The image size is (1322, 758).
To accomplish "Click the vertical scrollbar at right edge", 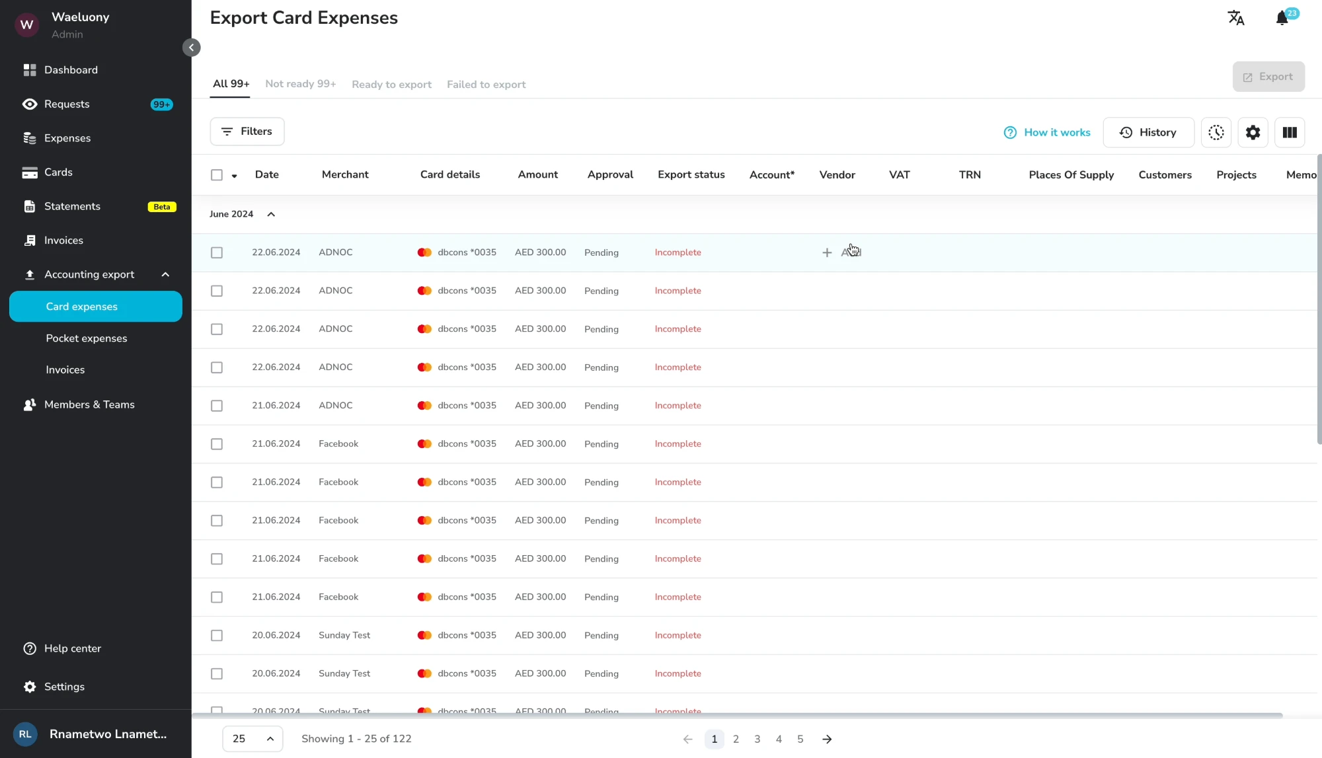I will [1319, 299].
